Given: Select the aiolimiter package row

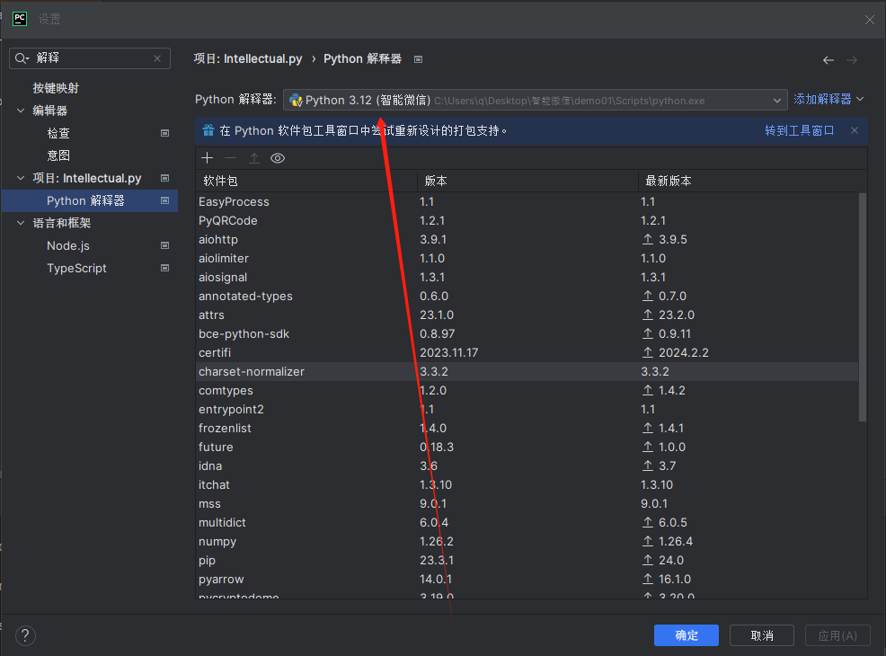Looking at the screenshot, I should 527,258.
